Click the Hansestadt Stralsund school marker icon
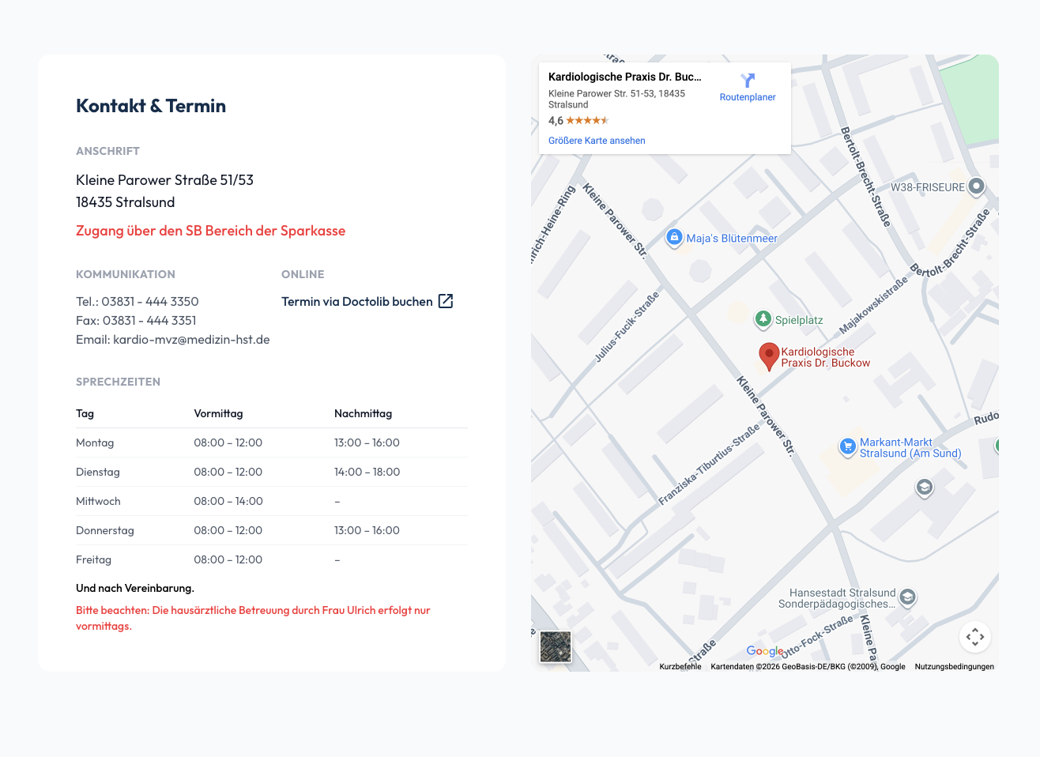This screenshot has width=1040, height=757. click(x=908, y=597)
